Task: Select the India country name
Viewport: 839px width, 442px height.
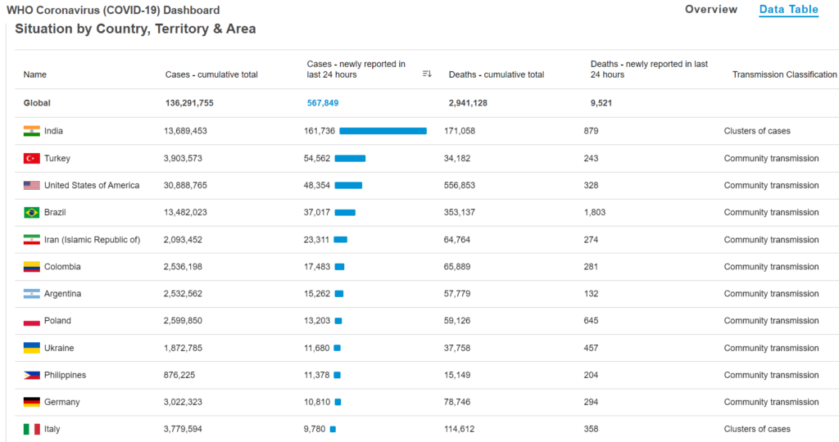Action: pos(53,131)
